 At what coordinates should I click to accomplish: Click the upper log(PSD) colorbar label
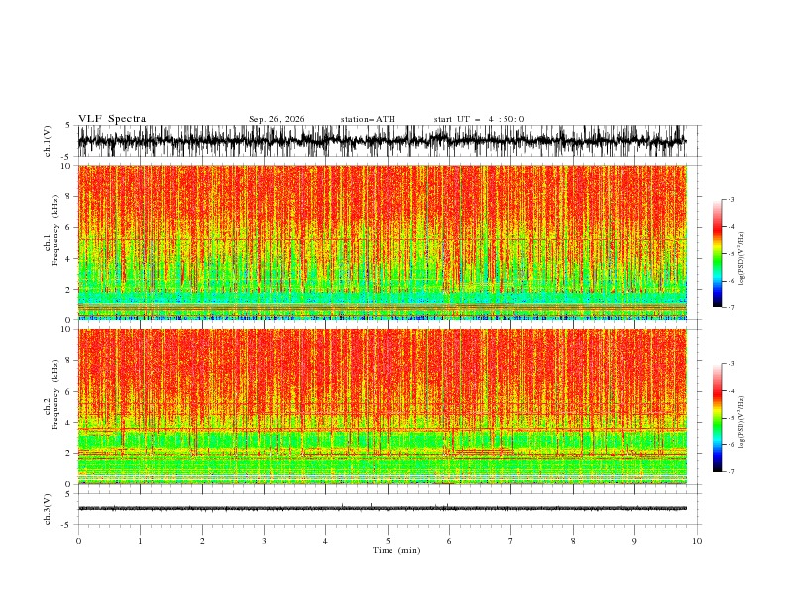[x=741, y=259]
